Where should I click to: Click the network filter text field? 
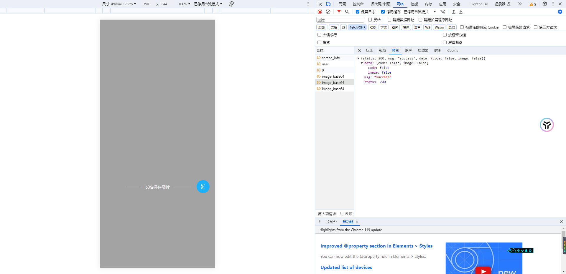pyautogui.click(x=340, y=20)
